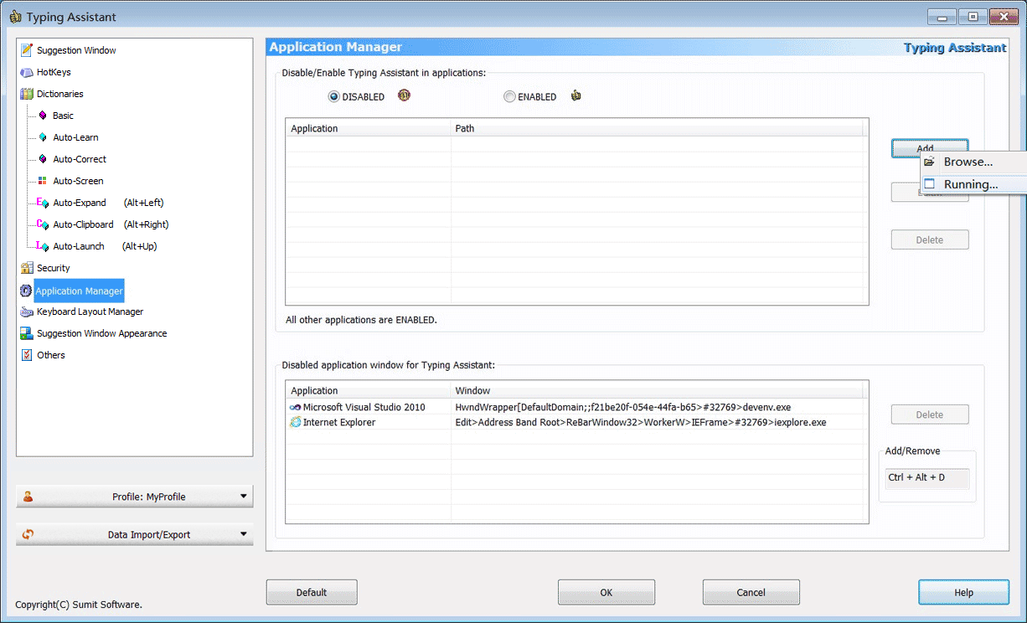Select the ENABLED radio button

[x=509, y=96]
